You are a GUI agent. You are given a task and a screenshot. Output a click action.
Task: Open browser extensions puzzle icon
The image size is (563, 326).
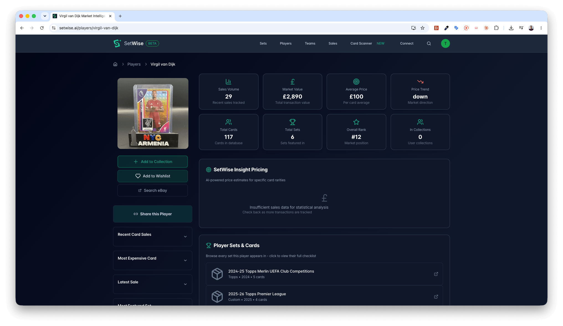pyautogui.click(x=496, y=28)
